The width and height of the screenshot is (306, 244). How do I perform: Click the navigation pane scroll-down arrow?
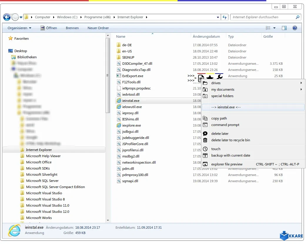(108, 220)
